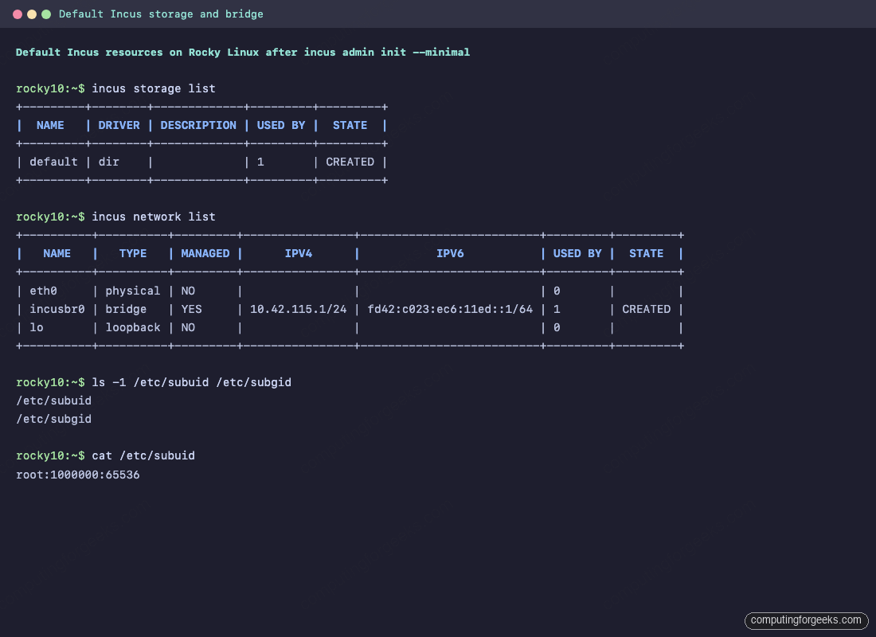Click the DRIVER column header in storage table
The width and height of the screenshot is (876, 637).
pos(119,125)
